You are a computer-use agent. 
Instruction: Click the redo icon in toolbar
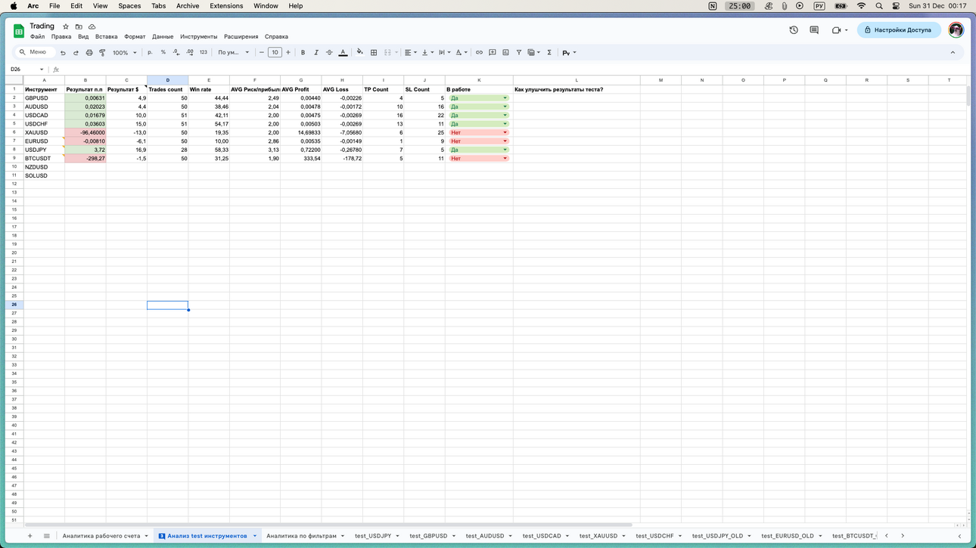(x=76, y=53)
